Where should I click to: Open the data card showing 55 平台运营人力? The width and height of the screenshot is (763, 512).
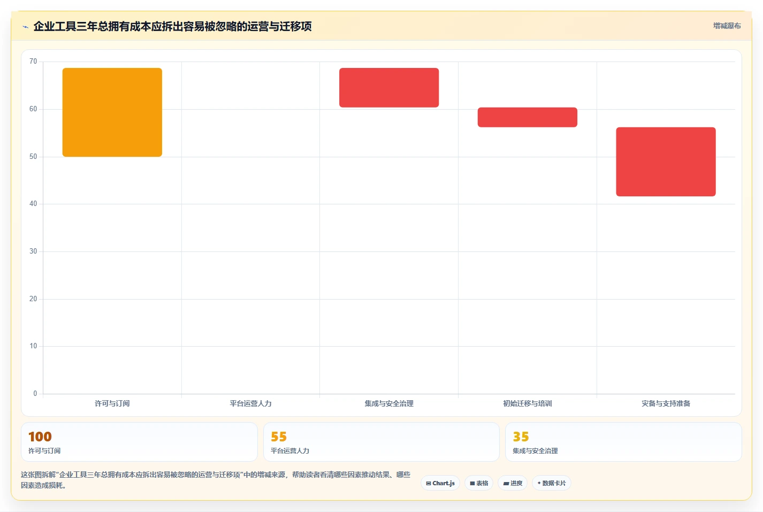pyautogui.click(x=381, y=442)
